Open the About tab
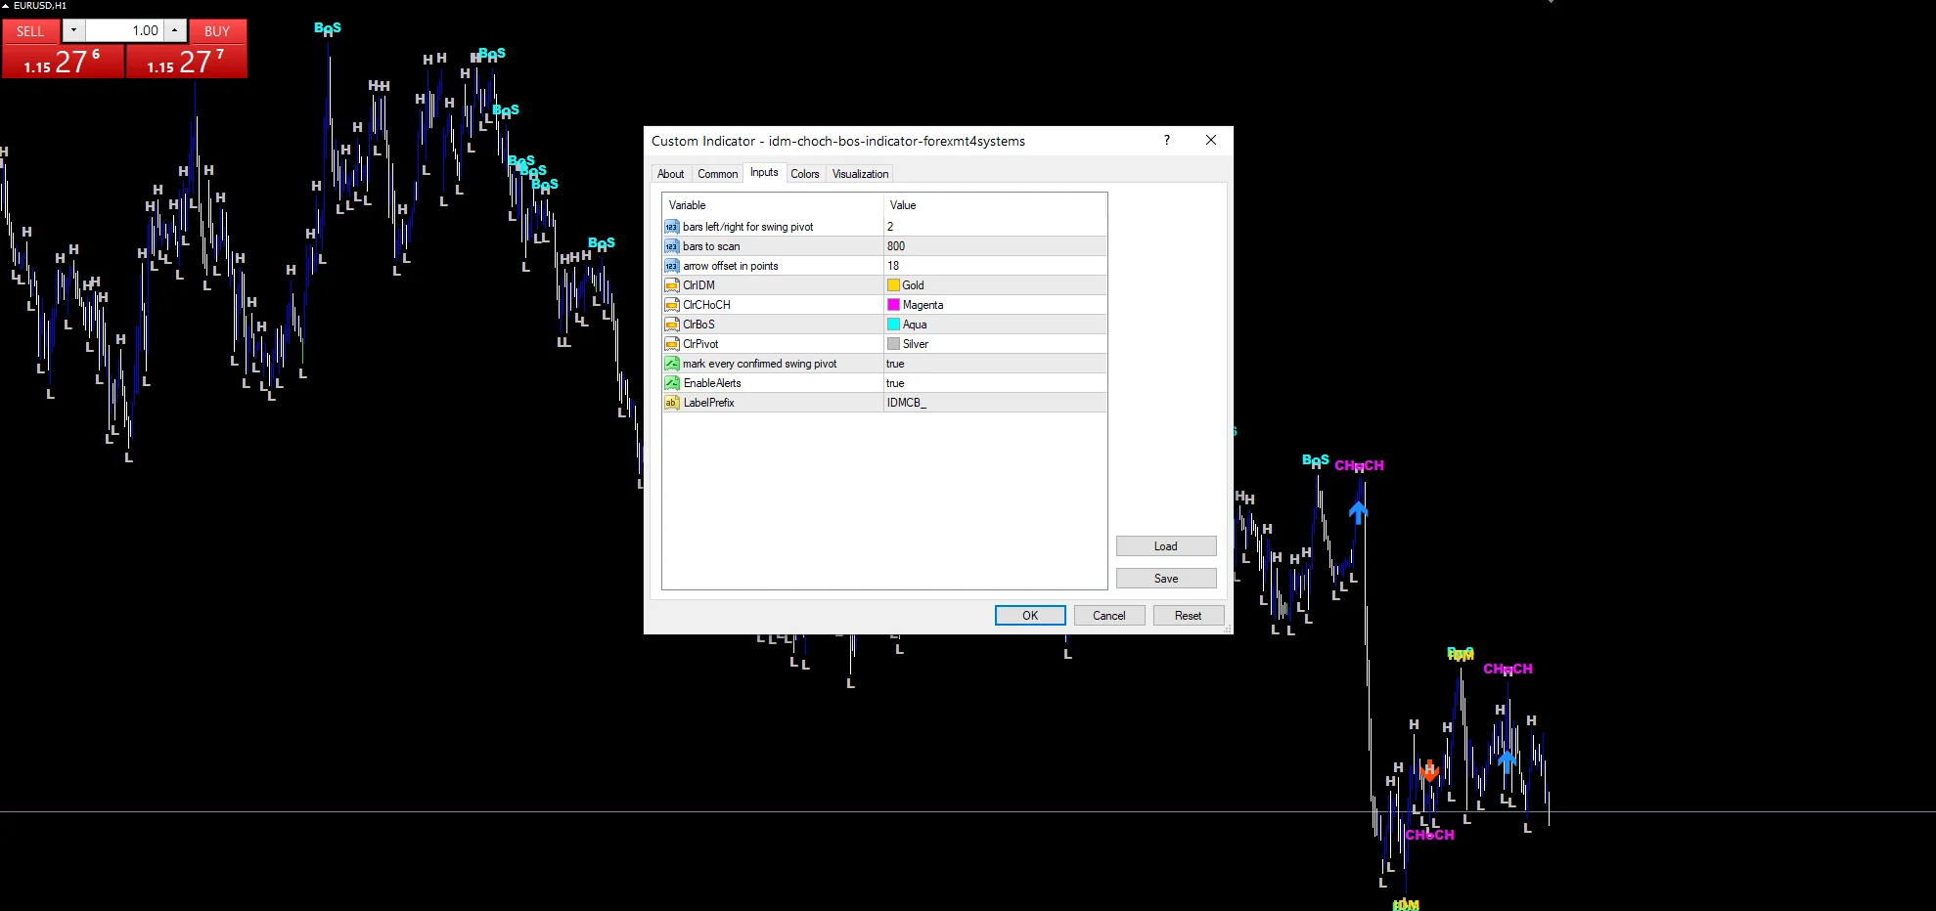The height and width of the screenshot is (911, 1936). coord(670,174)
